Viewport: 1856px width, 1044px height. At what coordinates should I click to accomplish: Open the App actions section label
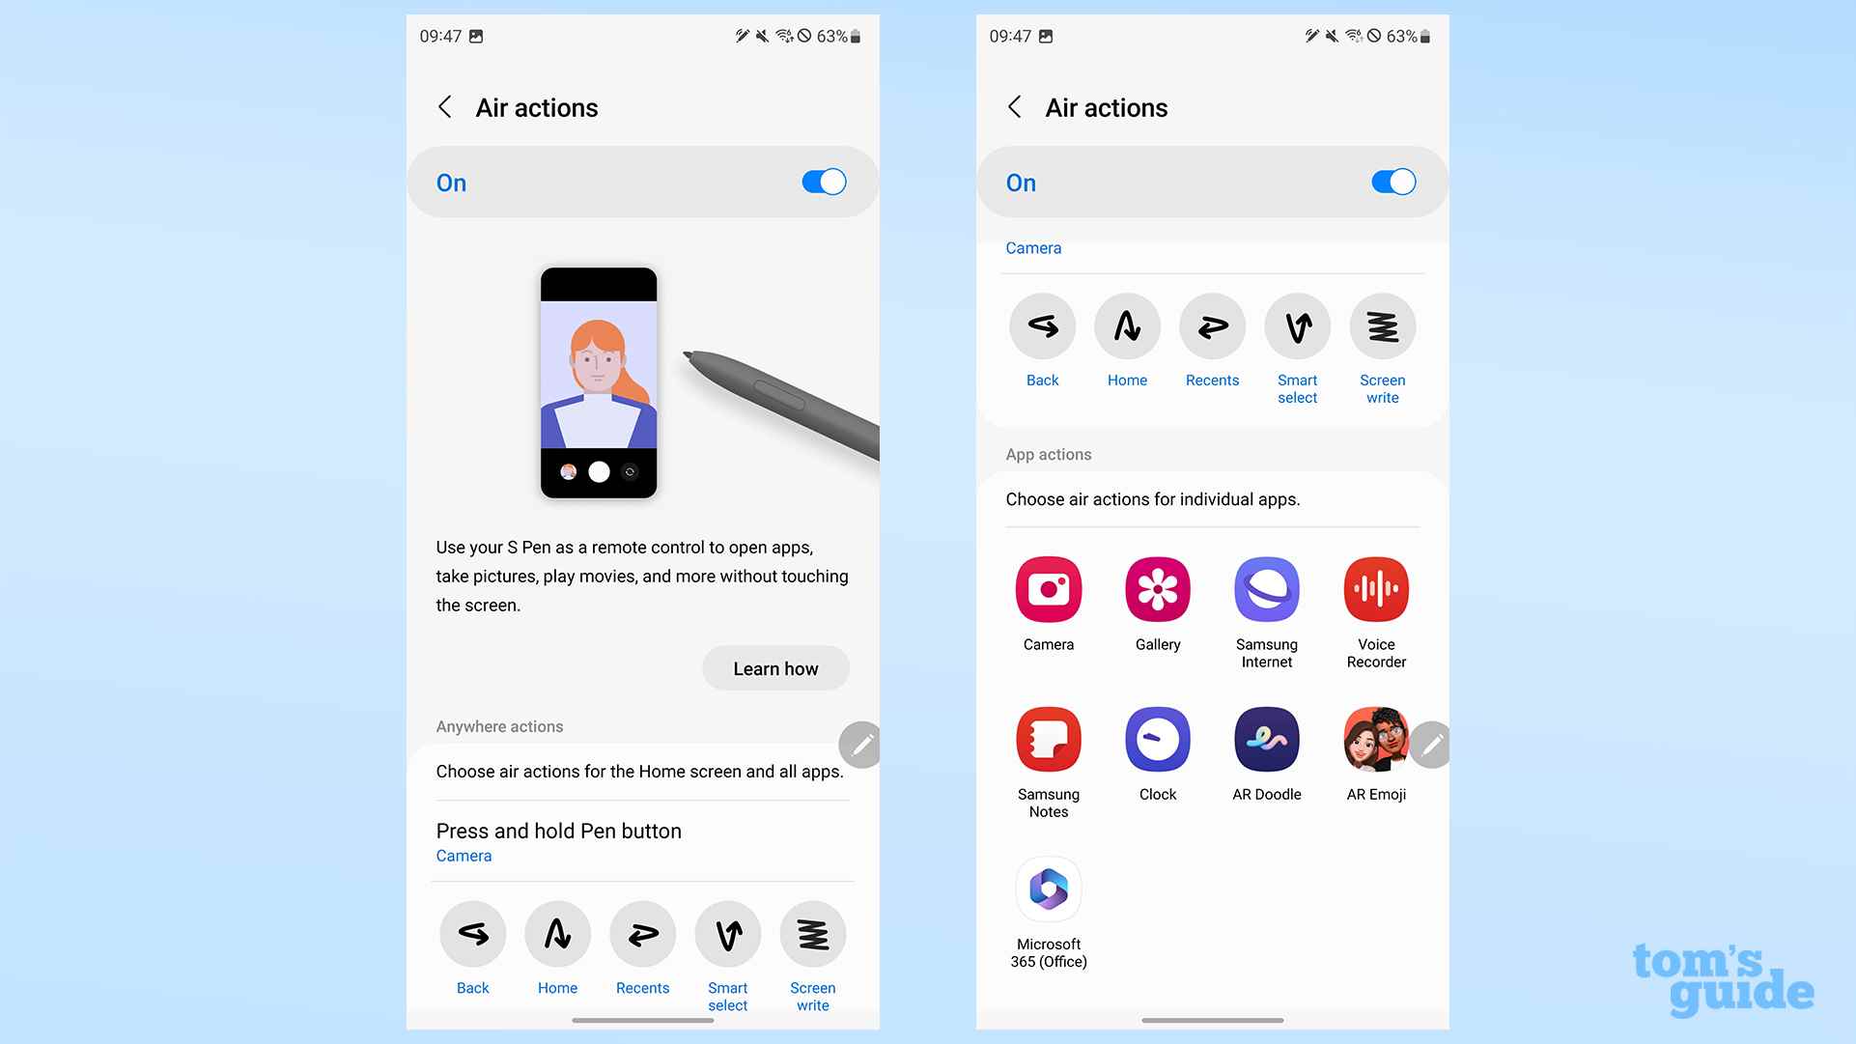pos(1048,454)
